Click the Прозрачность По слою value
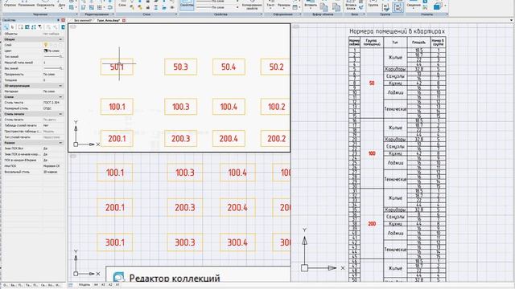Viewport: 515px width, 289px height. 54,74
